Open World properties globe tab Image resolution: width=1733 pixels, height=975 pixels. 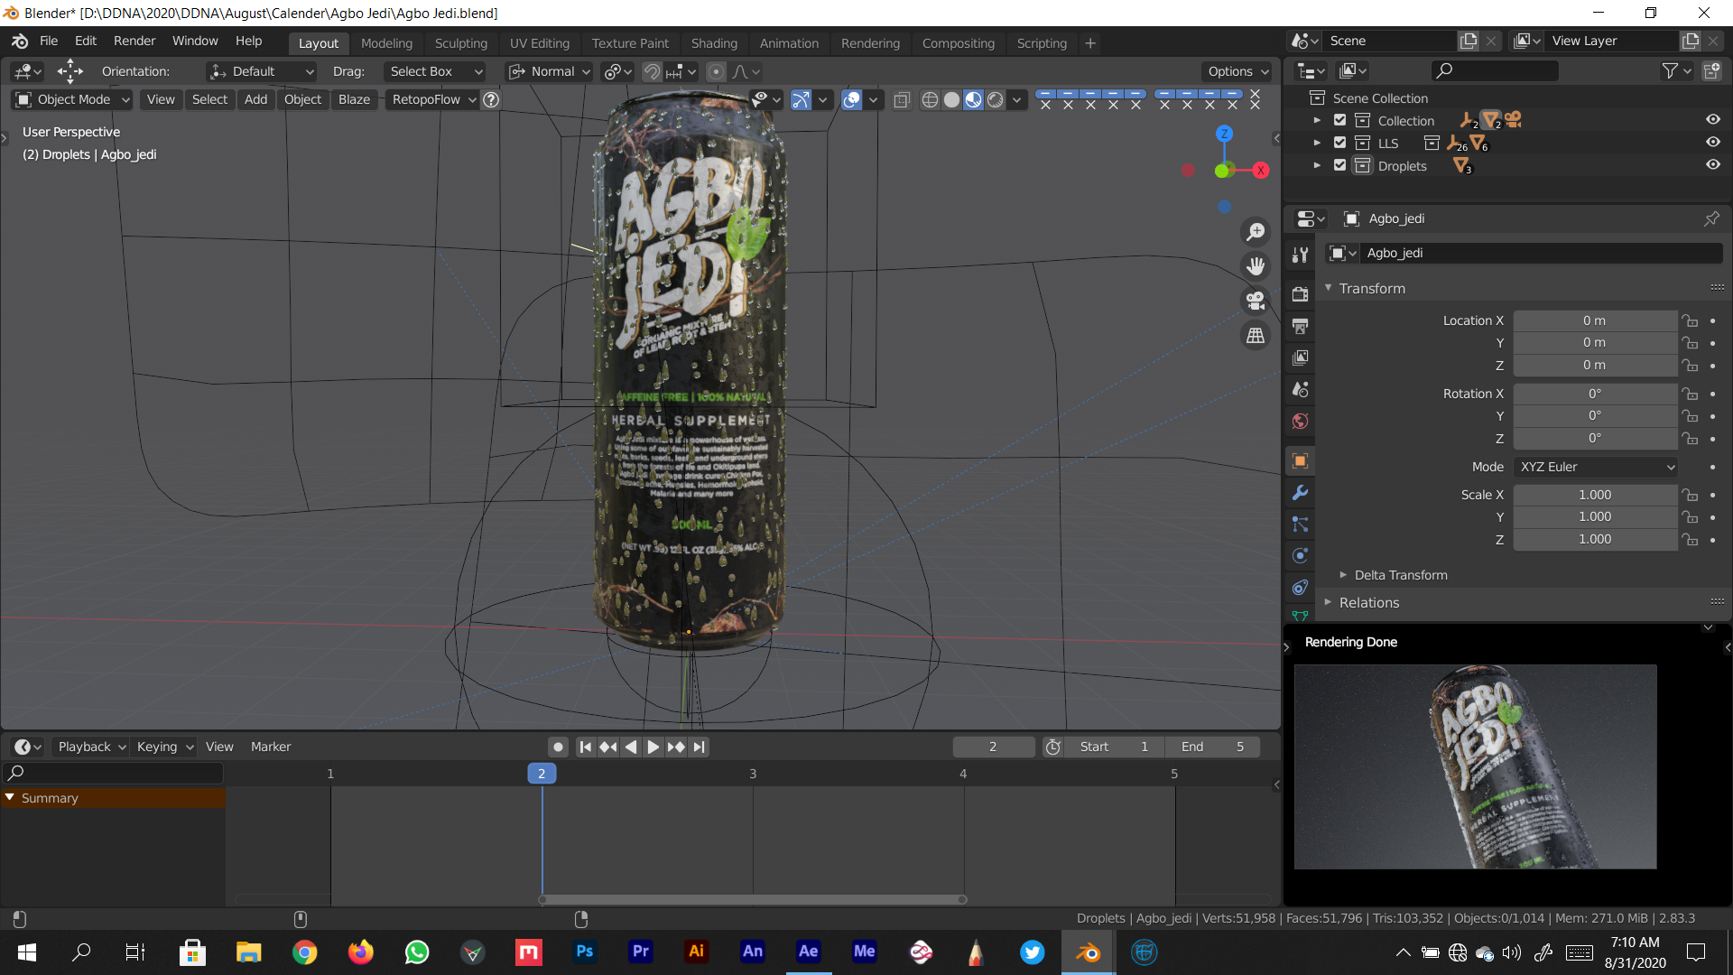pos(1300,422)
